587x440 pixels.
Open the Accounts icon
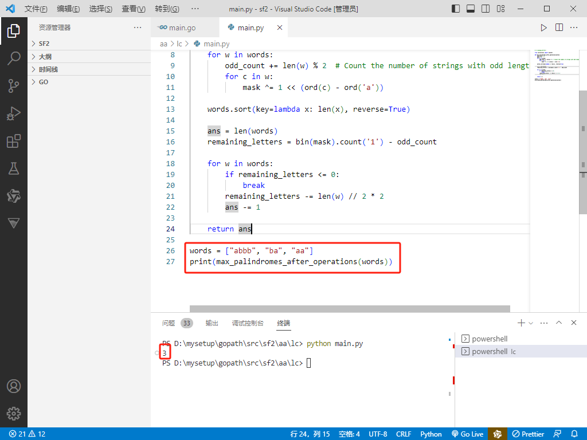click(14, 386)
